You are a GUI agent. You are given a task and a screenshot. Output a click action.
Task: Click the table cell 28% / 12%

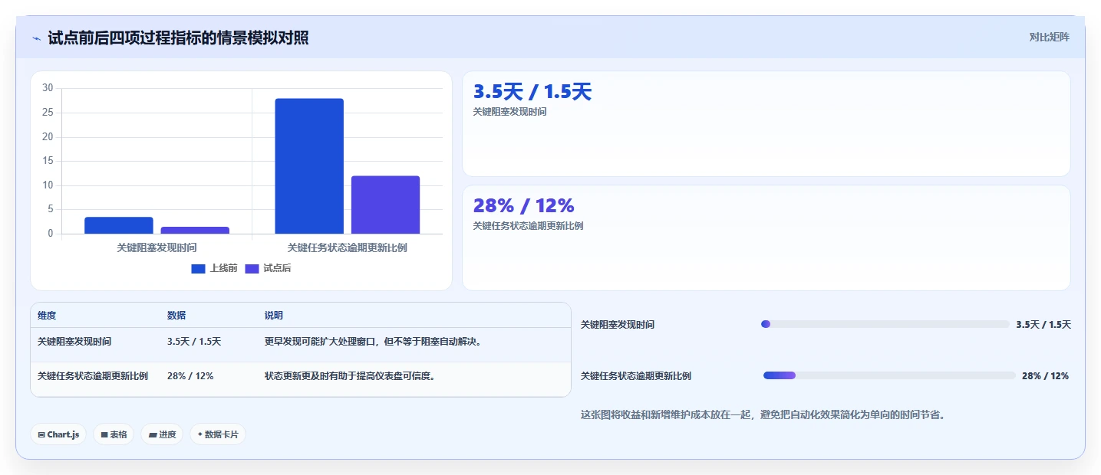point(190,376)
